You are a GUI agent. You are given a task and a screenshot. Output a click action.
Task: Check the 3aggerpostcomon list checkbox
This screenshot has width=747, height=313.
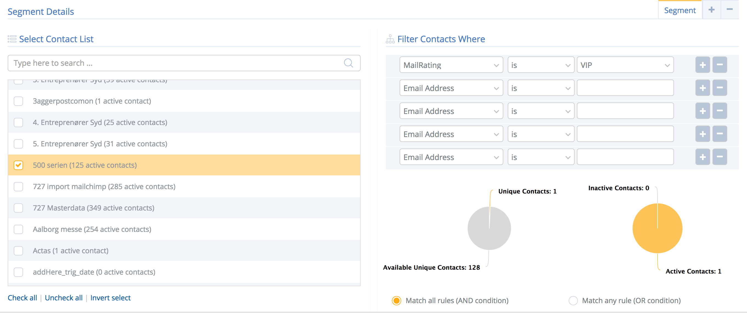(x=19, y=101)
